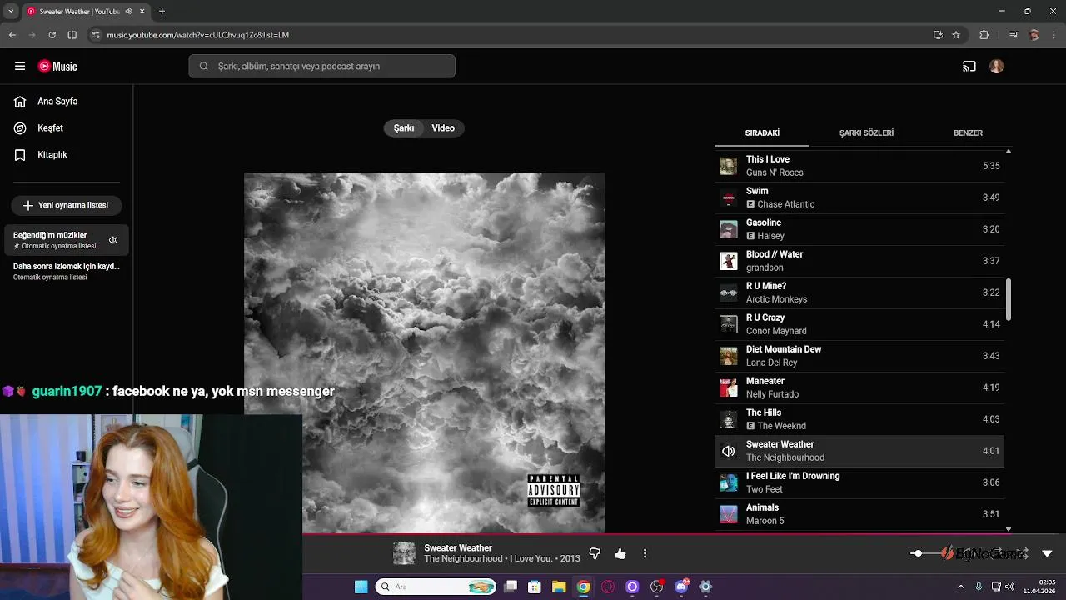Play The Hills by The Weeknd
Viewport: 1066px width, 600px height.
pos(859,419)
